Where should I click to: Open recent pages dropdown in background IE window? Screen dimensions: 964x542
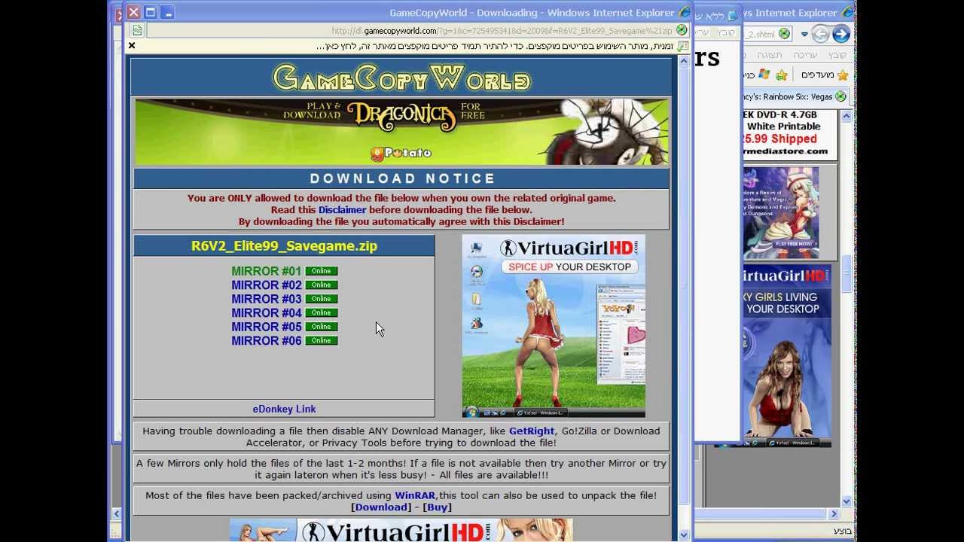(x=804, y=35)
